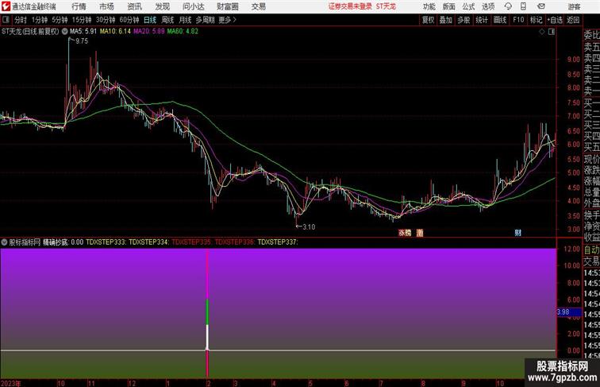Open the 功能 menu
The image size is (600, 387).
[x=429, y=6]
